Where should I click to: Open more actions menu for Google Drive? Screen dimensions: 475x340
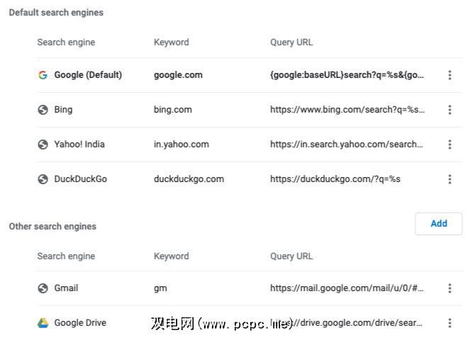450,323
